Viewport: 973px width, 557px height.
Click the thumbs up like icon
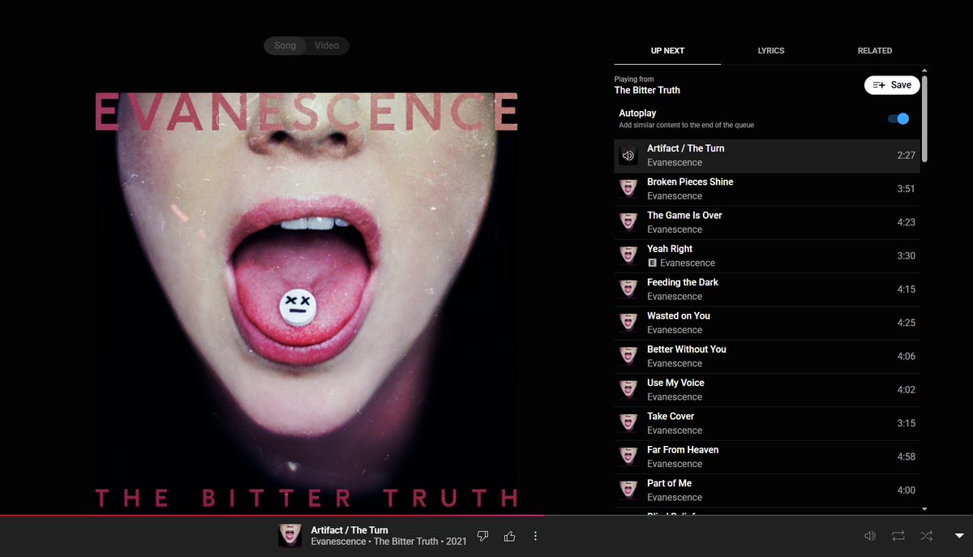click(x=509, y=536)
